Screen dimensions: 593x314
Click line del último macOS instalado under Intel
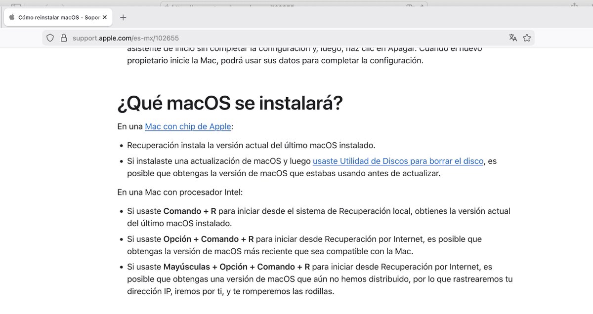pos(179,223)
